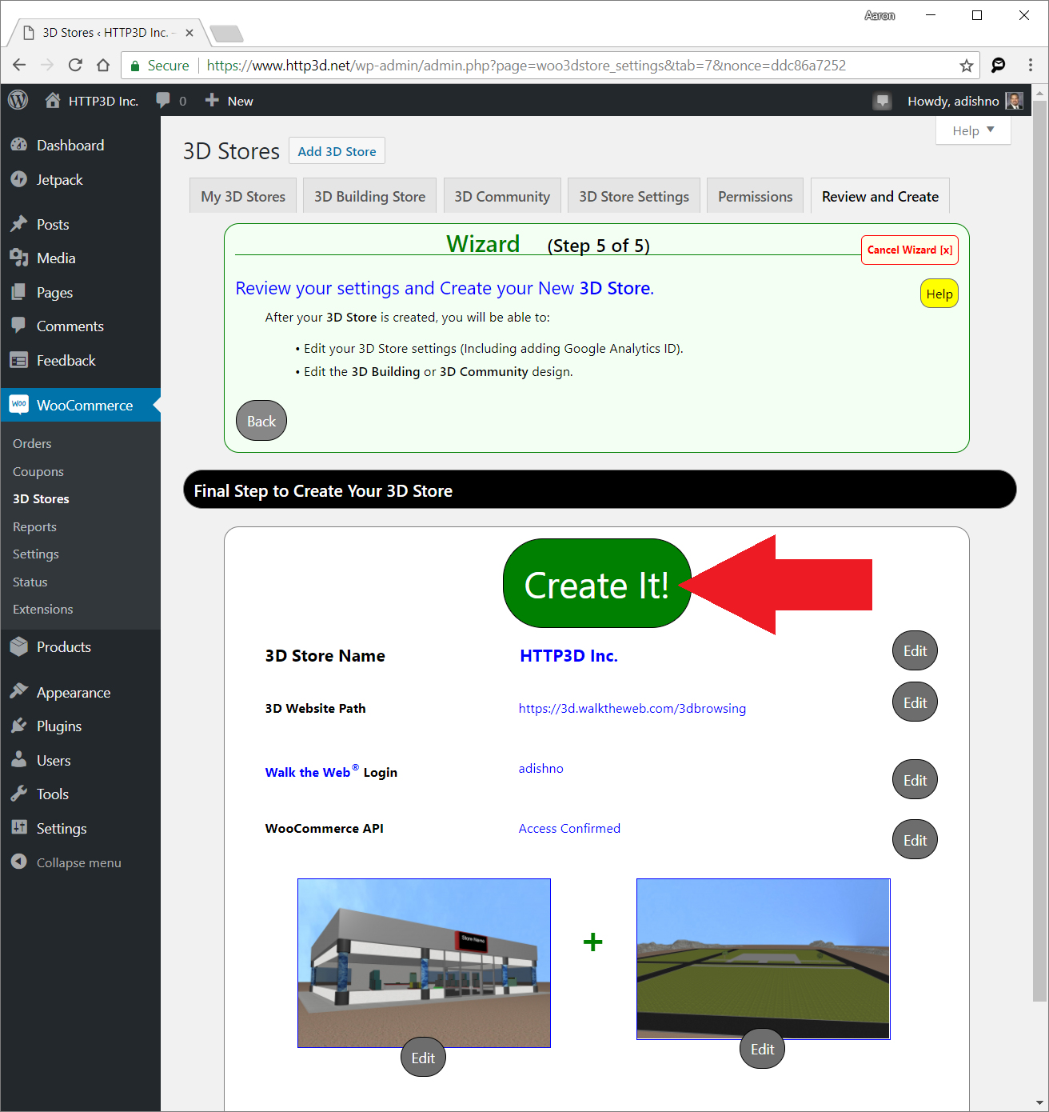
Task: Switch to Permissions tab
Action: point(755,196)
